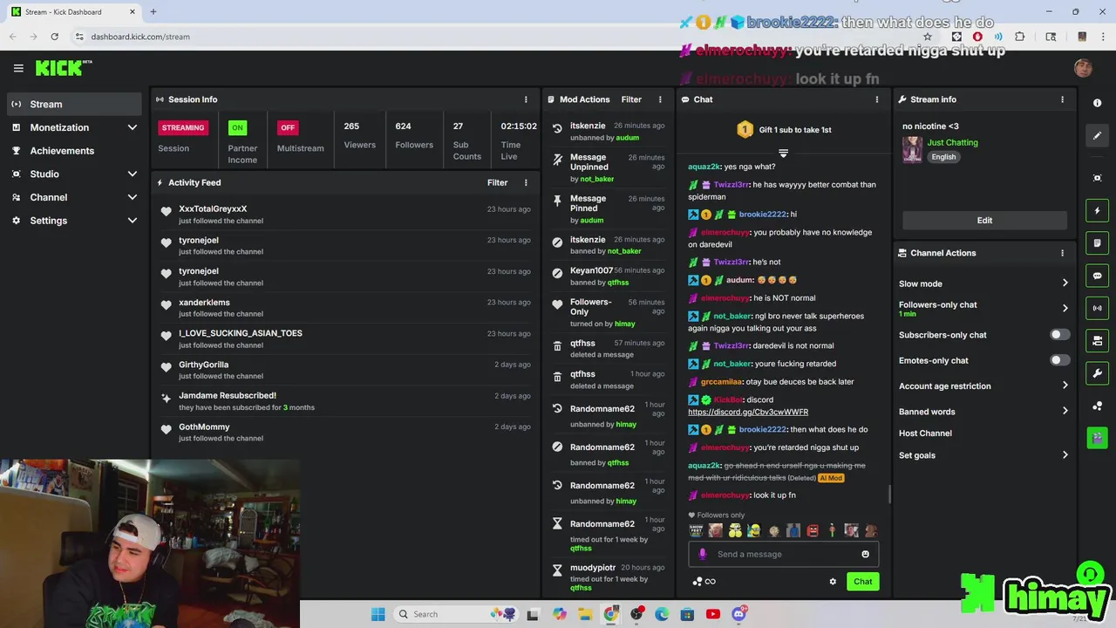Image resolution: width=1116 pixels, height=628 pixels.
Task: Click the broadcast signal icon in the right sidebar
Action: pyautogui.click(x=1097, y=308)
